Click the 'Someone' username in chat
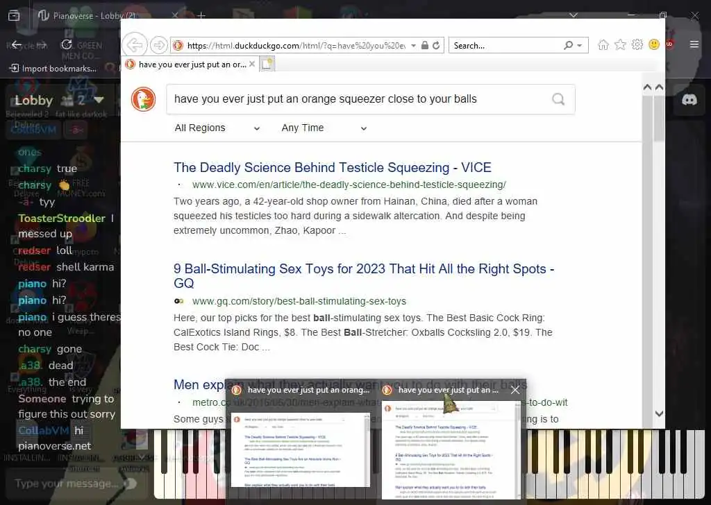 point(42,399)
